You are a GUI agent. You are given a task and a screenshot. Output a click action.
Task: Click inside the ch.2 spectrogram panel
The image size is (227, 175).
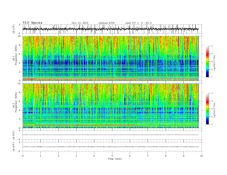(110, 106)
